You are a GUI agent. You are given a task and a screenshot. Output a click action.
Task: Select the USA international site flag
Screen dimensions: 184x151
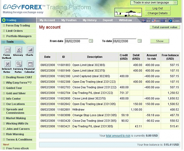[x=154, y=21]
